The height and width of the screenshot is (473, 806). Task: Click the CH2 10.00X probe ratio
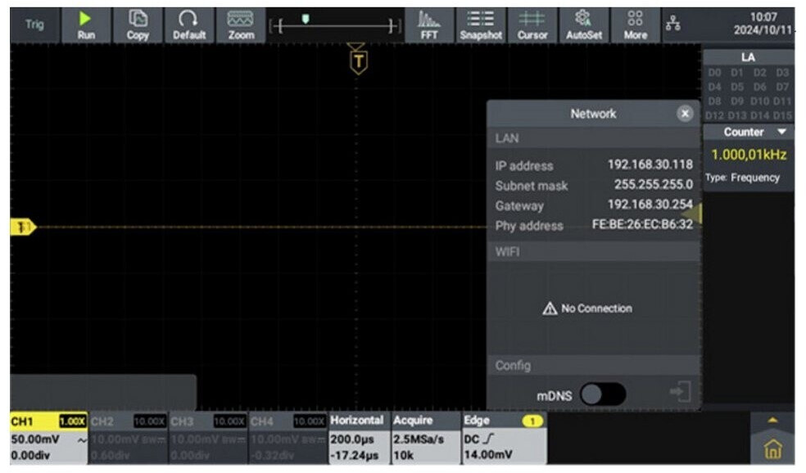(x=150, y=421)
